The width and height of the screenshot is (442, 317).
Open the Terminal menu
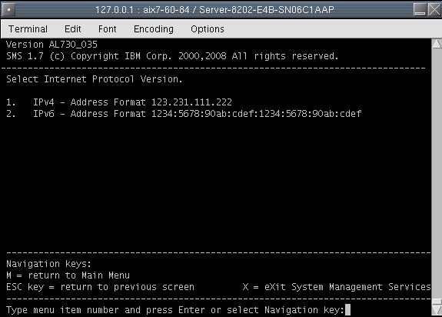point(28,29)
